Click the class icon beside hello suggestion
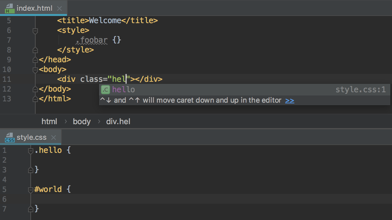 105,90
